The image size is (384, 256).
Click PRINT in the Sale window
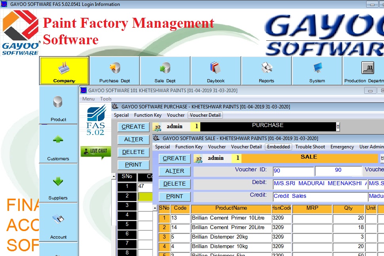tap(175, 197)
